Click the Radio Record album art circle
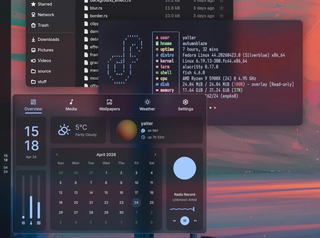 point(185,168)
